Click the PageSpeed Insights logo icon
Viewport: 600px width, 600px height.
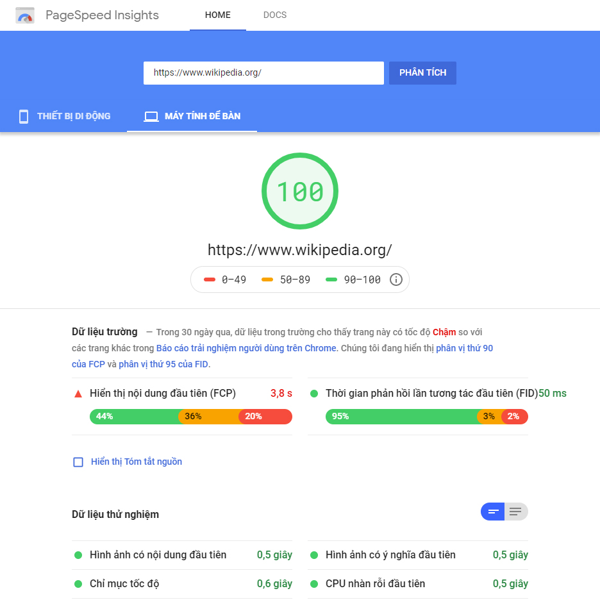pos(24,15)
